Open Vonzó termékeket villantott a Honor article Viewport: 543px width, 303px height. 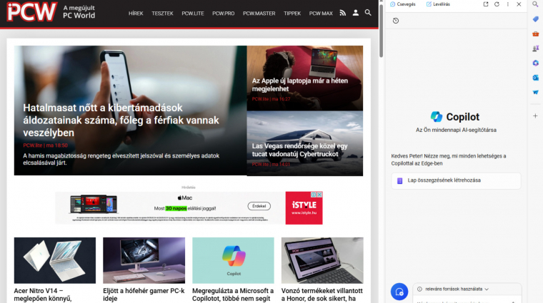322,294
